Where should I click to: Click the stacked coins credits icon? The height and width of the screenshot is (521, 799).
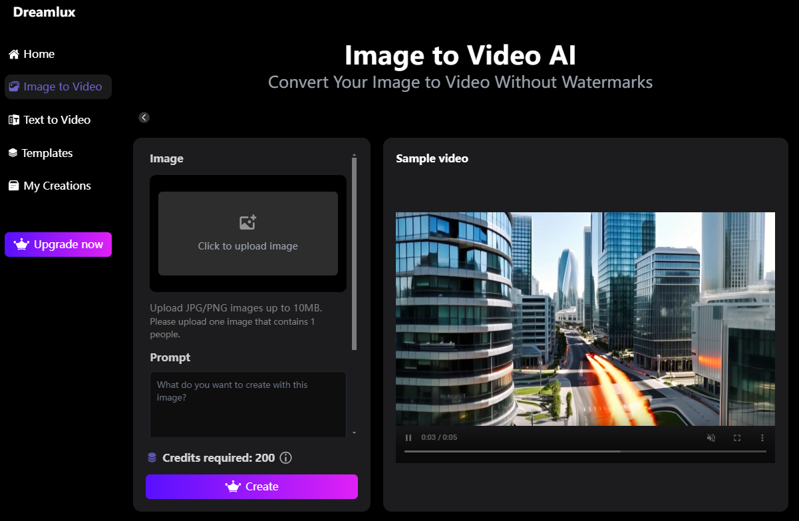click(x=152, y=458)
